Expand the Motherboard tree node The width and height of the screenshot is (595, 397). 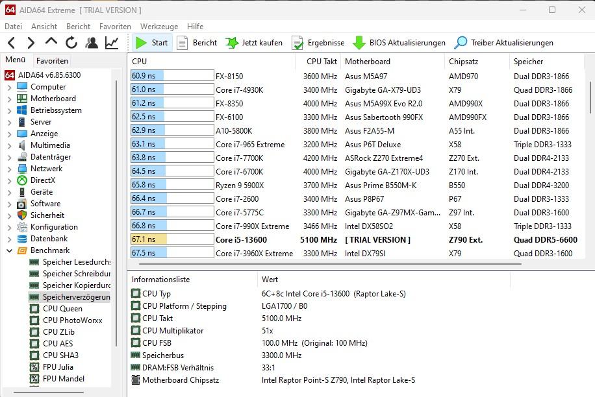click(x=10, y=99)
